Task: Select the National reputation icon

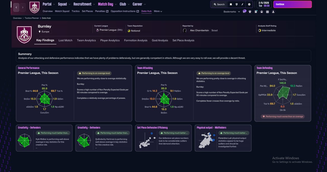Action: [129, 31]
